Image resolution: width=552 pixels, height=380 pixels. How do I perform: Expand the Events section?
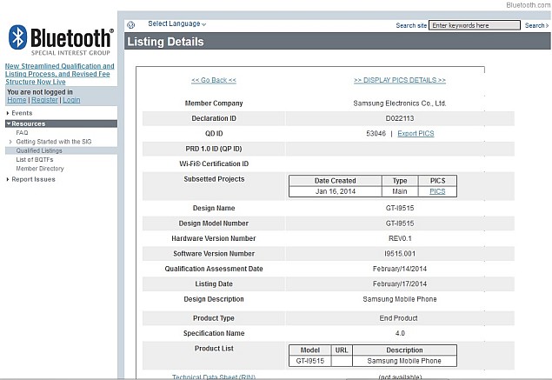coord(22,113)
